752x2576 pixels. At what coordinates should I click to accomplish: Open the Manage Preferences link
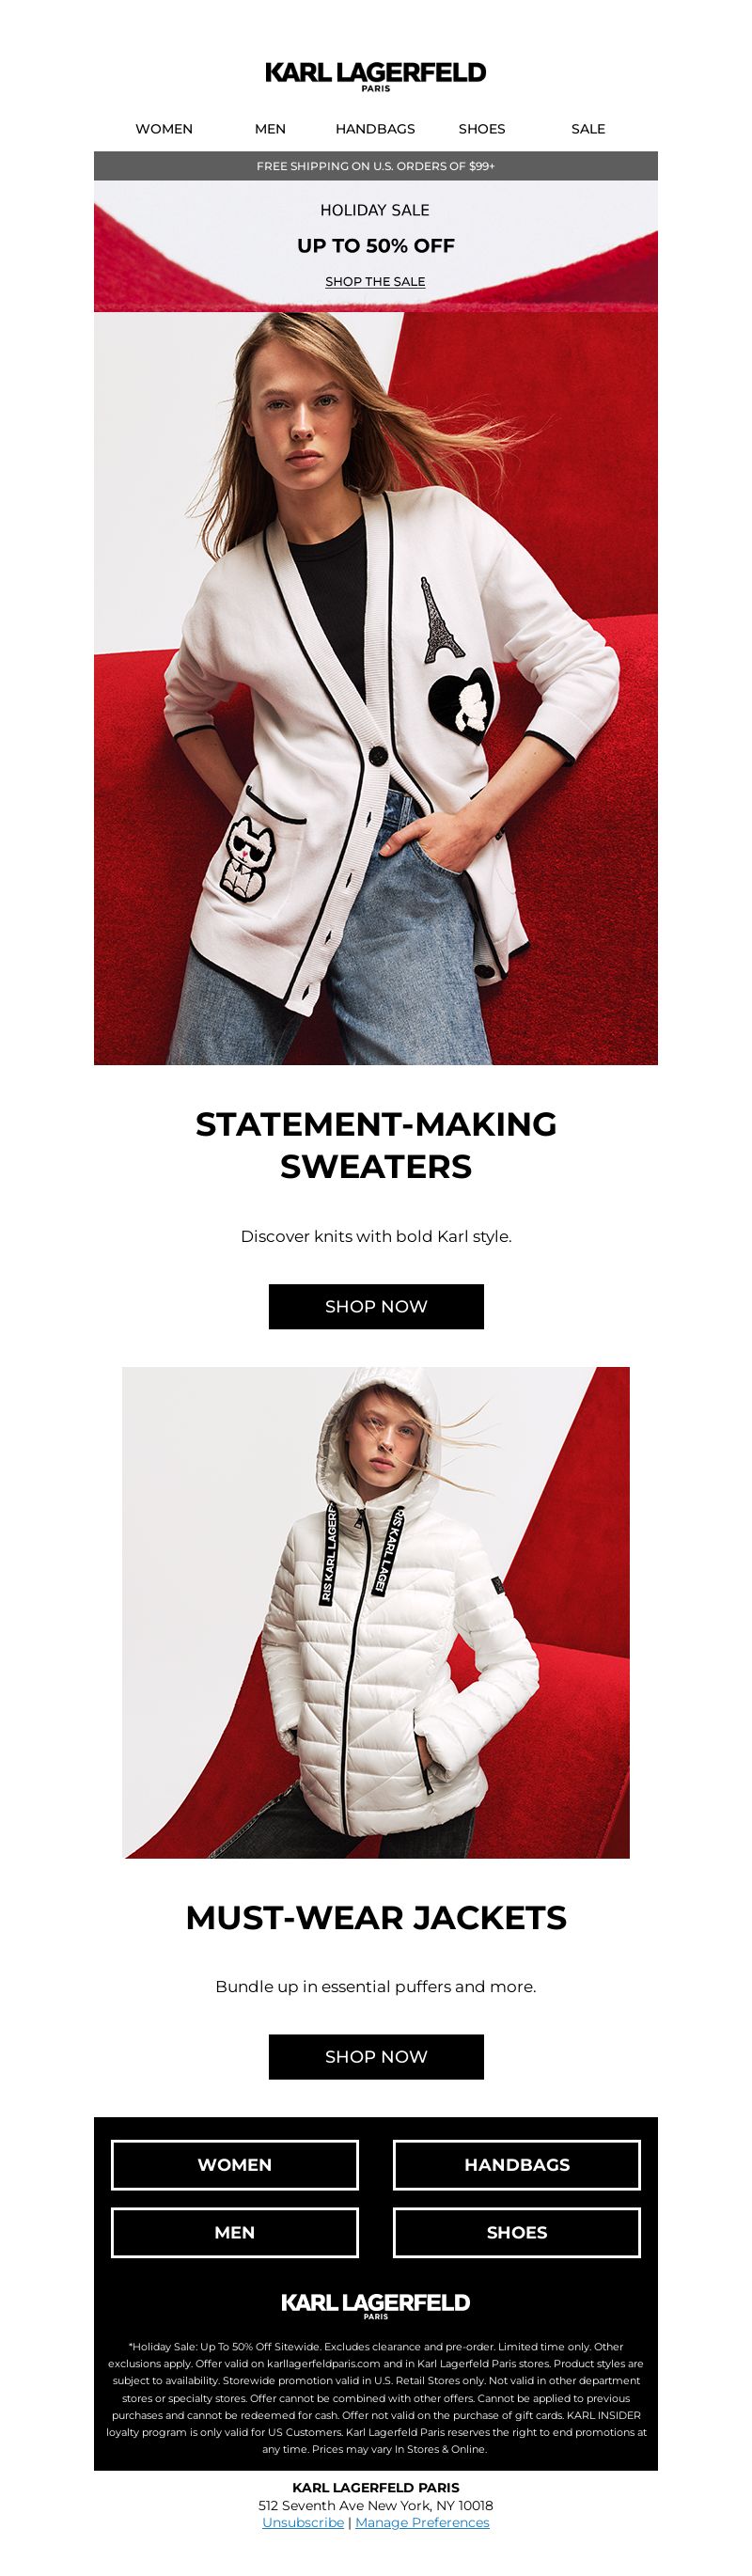[422, 2523]
